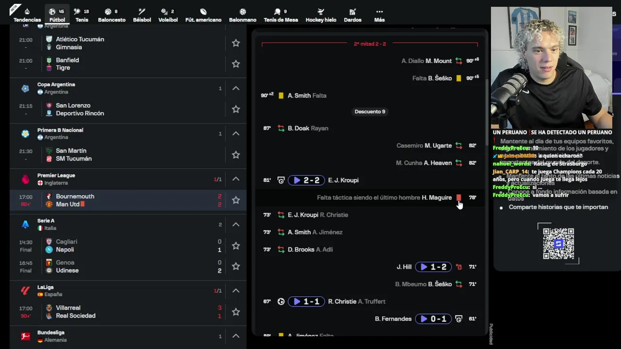Favorite the Genoa vs Udinese match
This screenshot has height=349, width=621.
(x=236, y=266)
